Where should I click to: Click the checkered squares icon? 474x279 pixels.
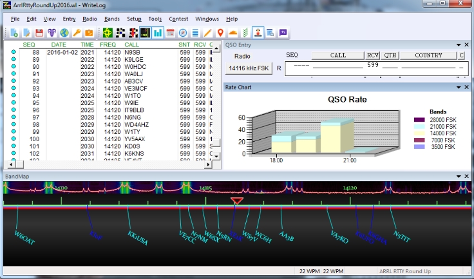[120, 33]
